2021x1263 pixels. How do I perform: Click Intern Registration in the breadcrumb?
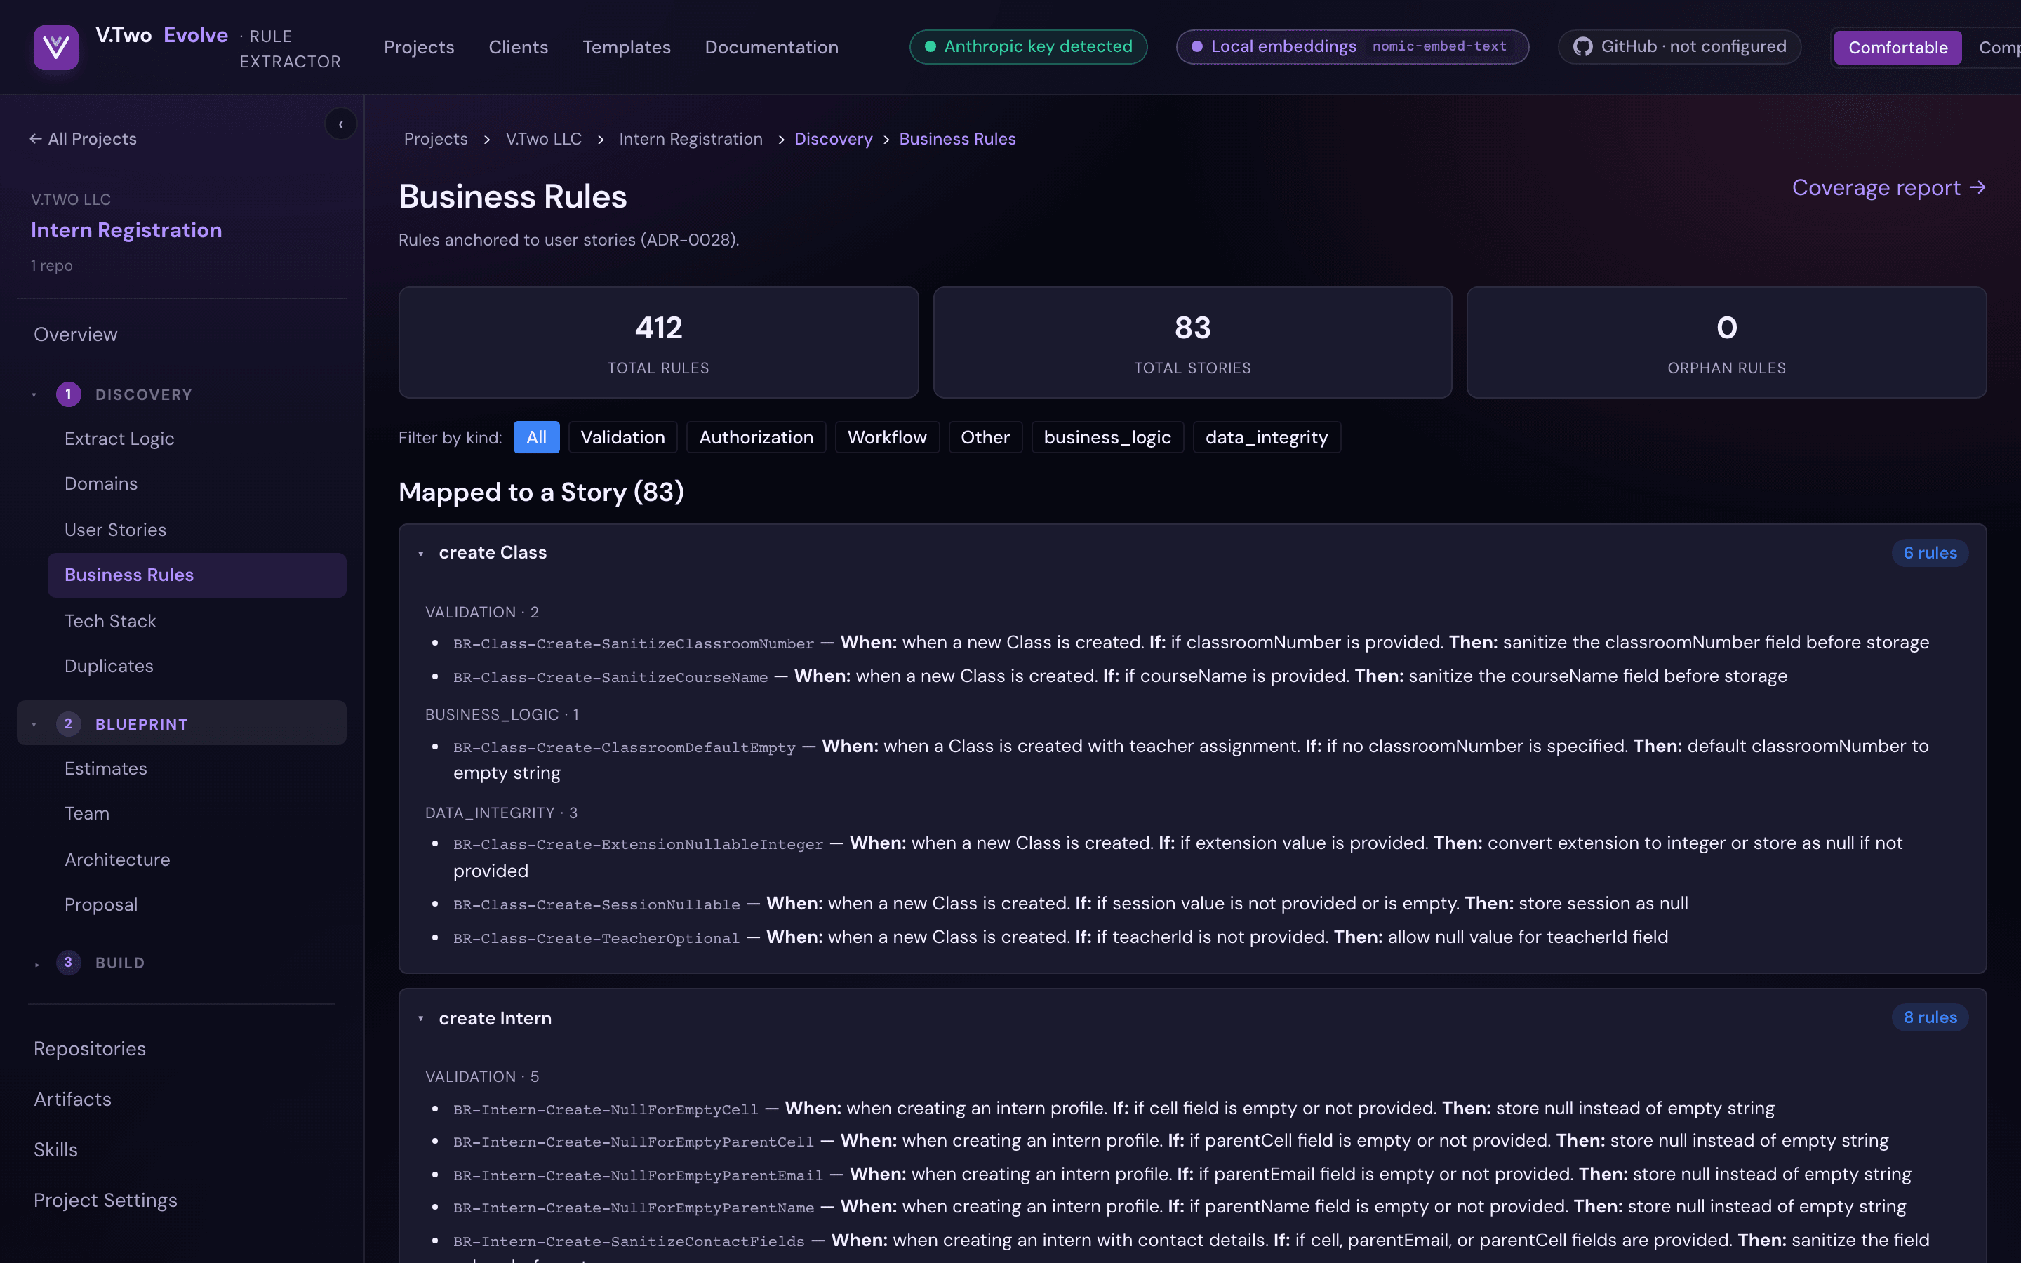[691, 139]
